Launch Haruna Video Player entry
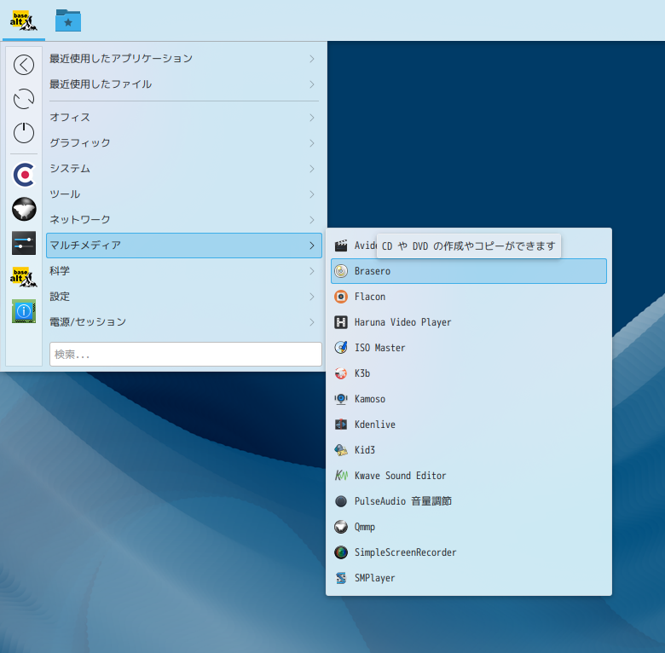 (x=469, y=322)
